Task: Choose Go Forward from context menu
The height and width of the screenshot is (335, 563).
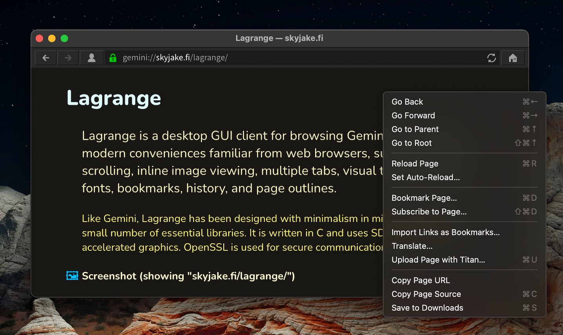Action: pos(465,115)
